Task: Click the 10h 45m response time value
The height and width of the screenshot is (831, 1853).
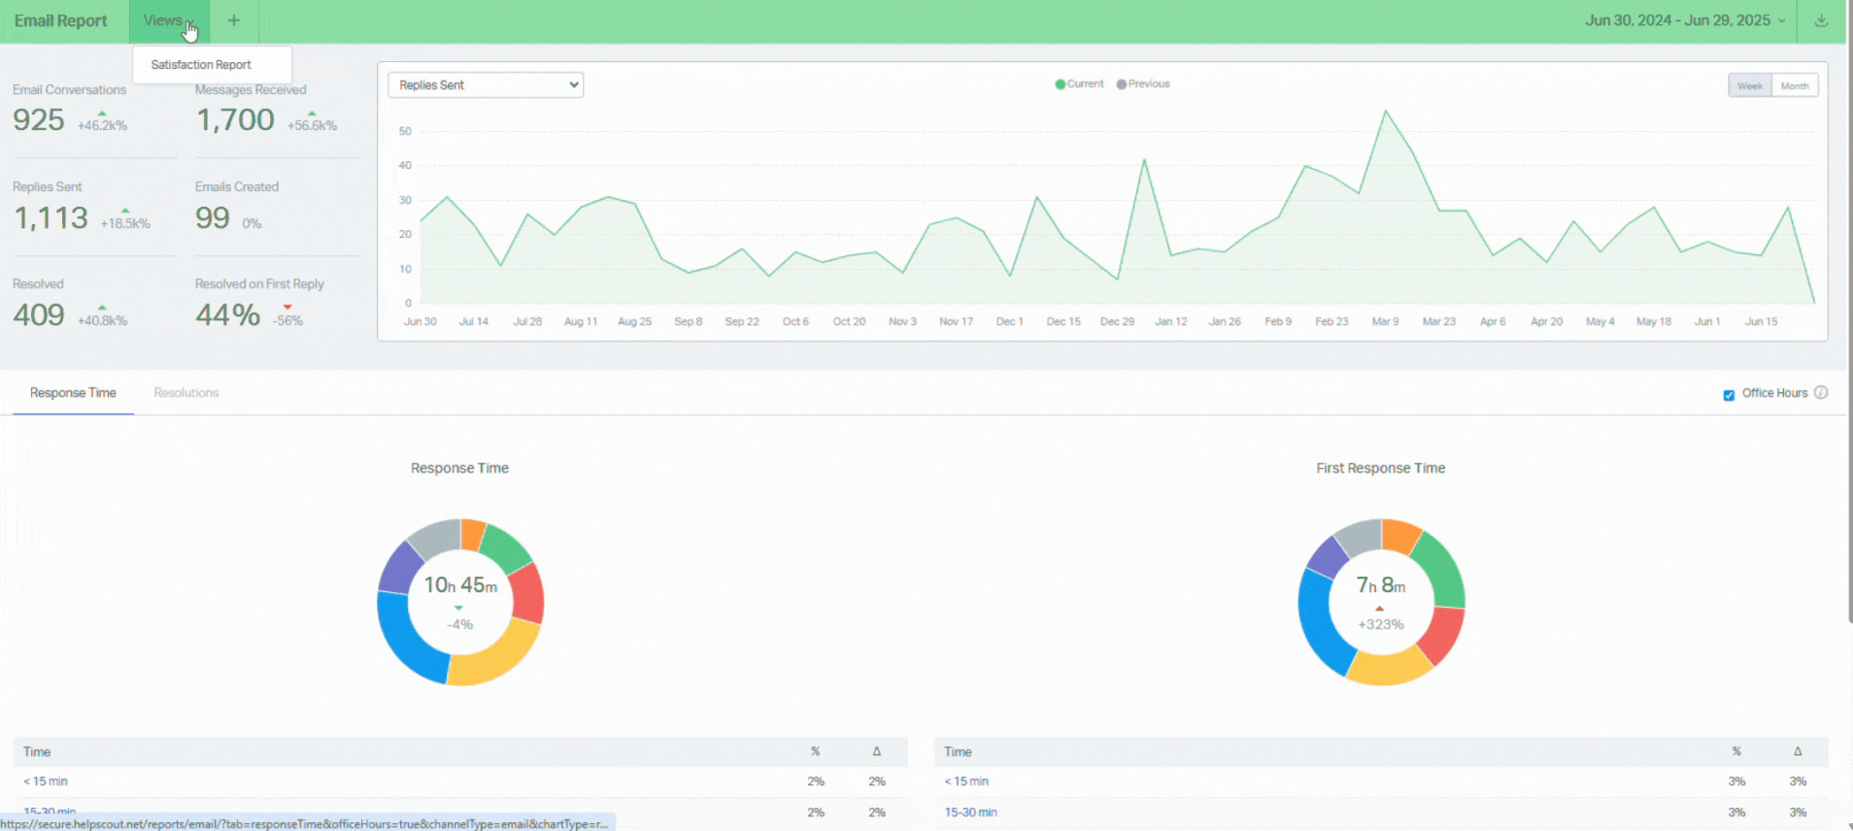Action: tap(460, 585)
